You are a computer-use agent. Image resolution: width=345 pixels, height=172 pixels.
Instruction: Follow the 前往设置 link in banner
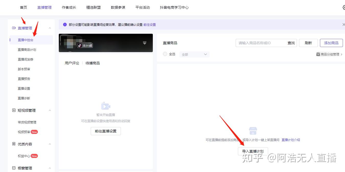149,25
